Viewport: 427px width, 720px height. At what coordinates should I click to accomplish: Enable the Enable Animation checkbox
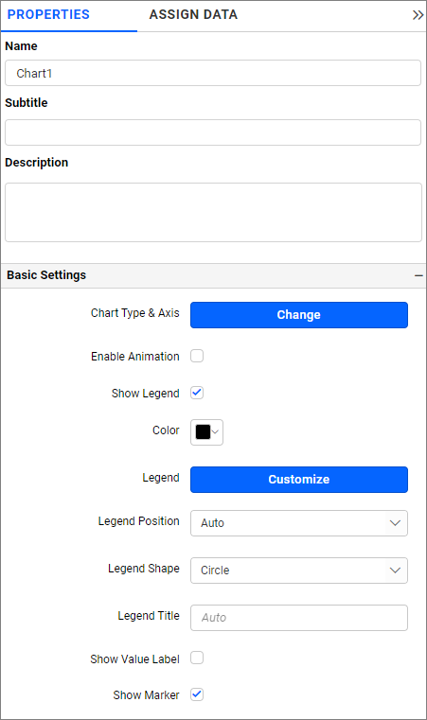197,356
